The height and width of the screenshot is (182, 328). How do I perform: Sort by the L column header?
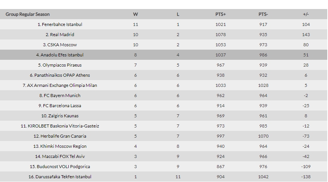[x=178, y=14]
